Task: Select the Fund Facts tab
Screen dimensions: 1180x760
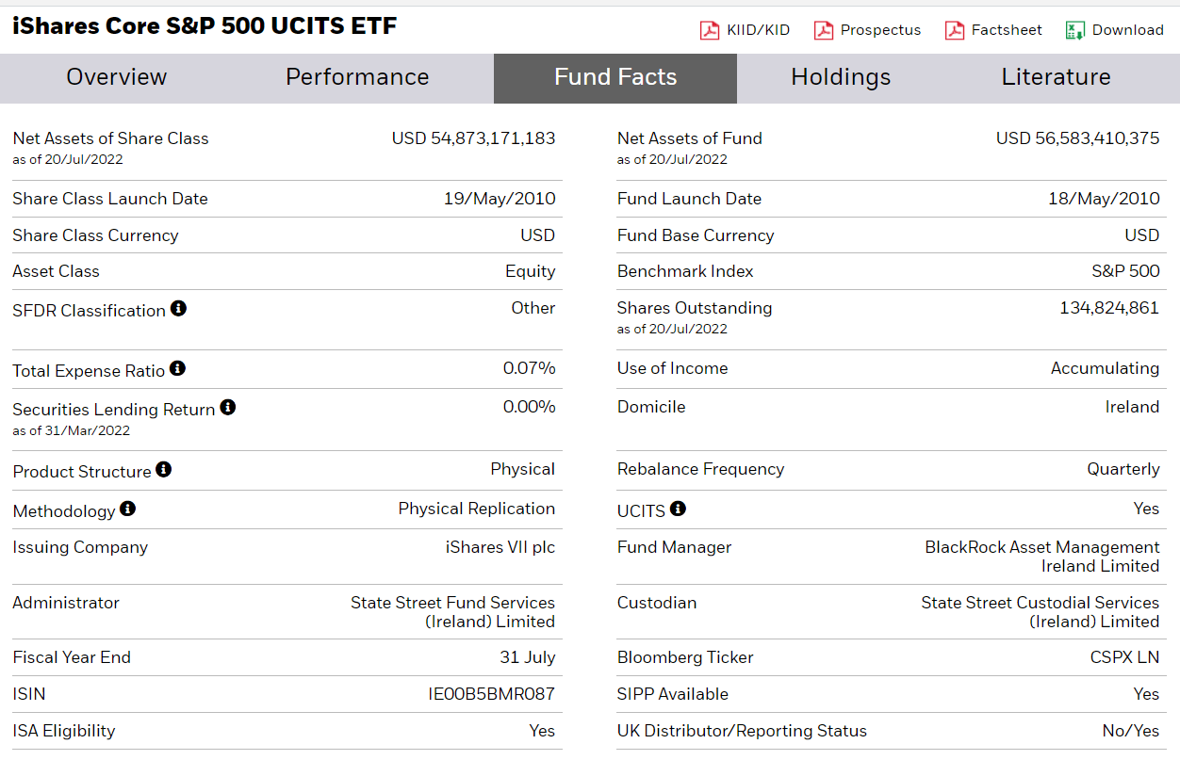Action: point(615,78)
